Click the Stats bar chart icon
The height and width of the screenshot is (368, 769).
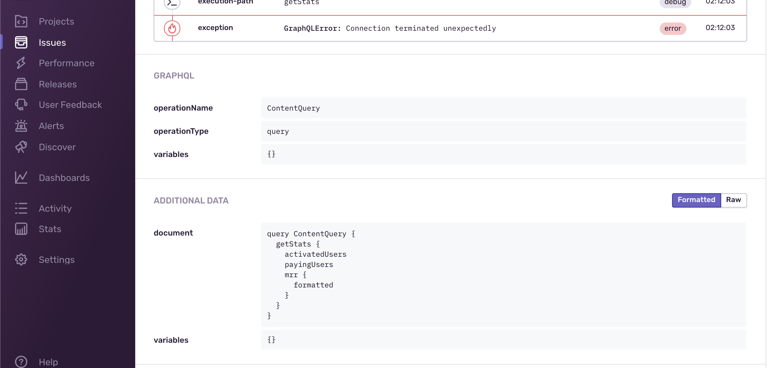point(21,229)
